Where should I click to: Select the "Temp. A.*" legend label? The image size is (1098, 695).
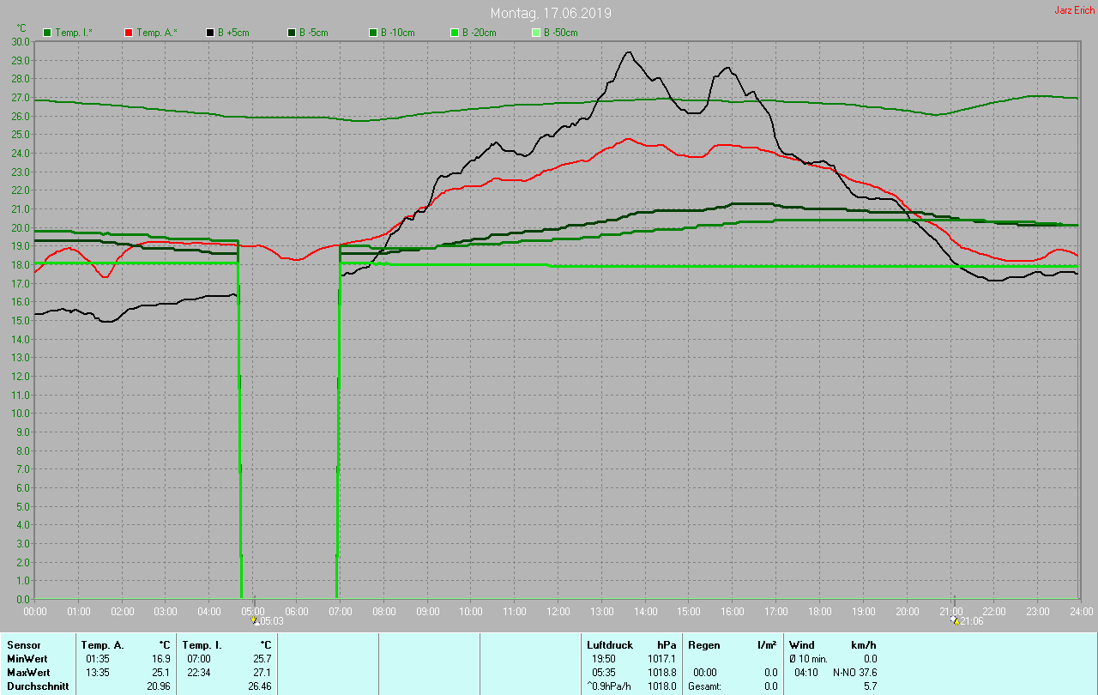coord(156,33)
